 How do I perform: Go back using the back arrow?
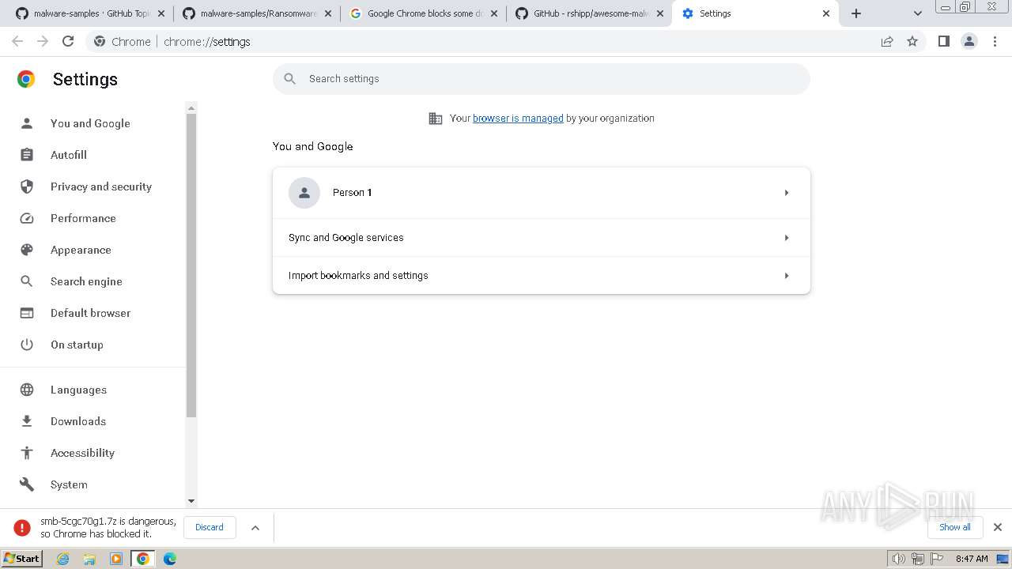17,41
